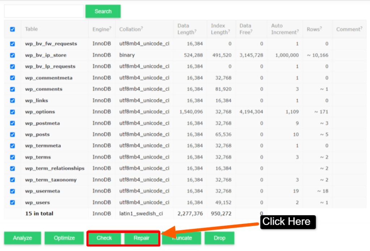Open the wp_users table link
Viewport: 370px width, 251px height.
pyautogui.click(x=37, y=202)
